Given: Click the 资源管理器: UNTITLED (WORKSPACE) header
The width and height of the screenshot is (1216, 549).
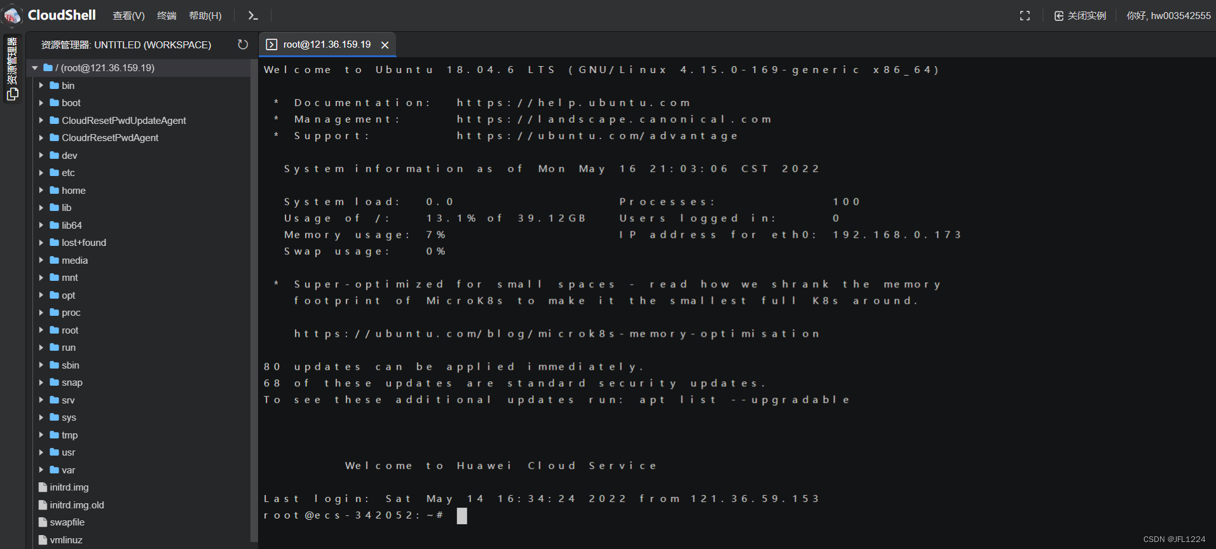Looking at the screenshot, I should 126,45.
